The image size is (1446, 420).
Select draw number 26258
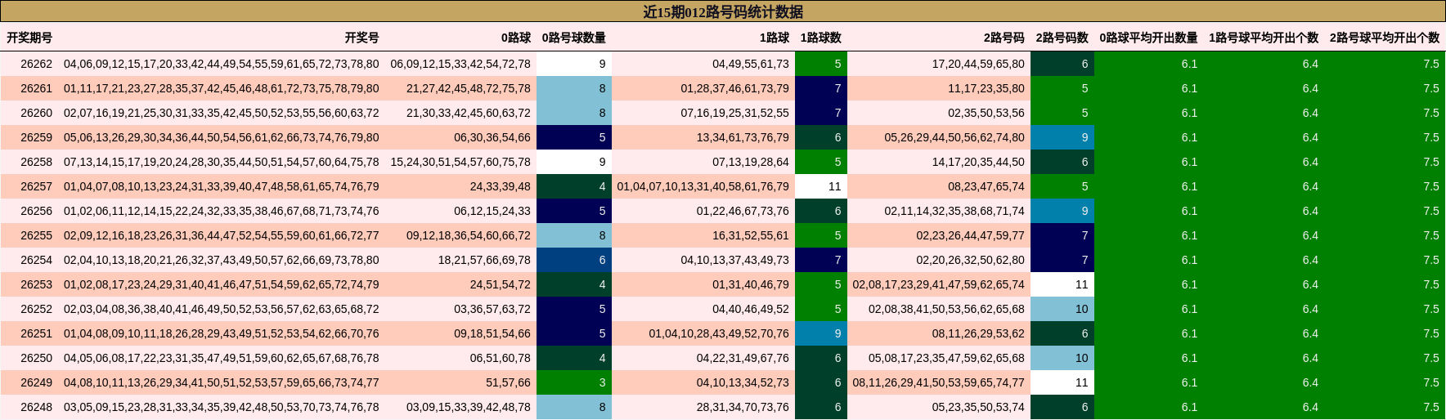[x=36, y=162]
